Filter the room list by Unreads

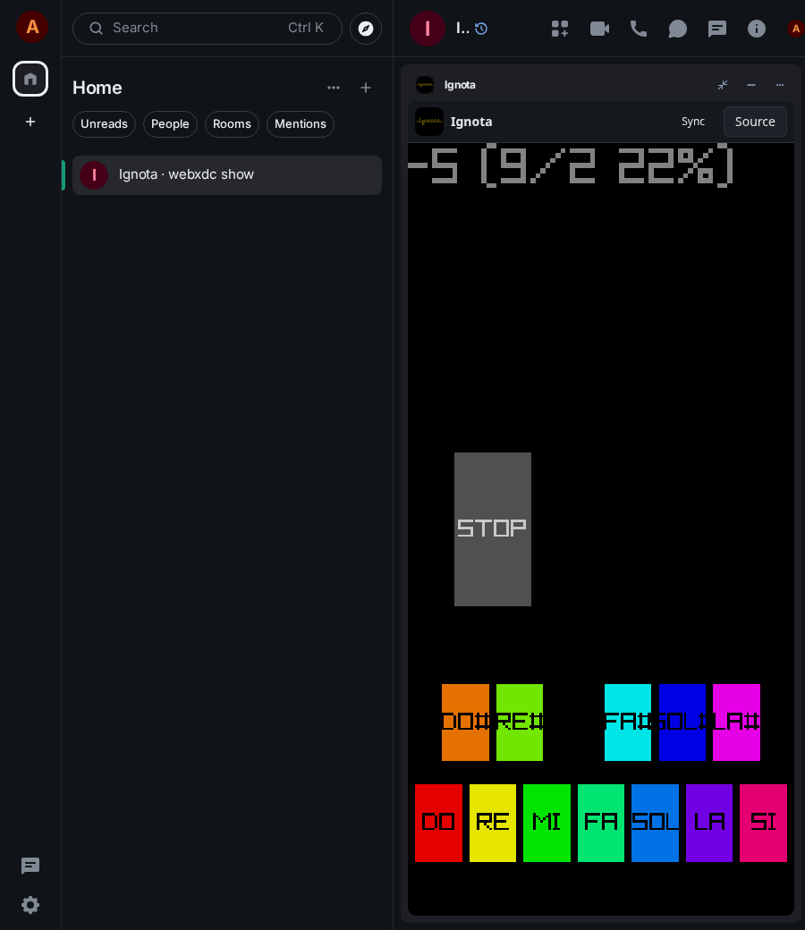click(105, 124)
